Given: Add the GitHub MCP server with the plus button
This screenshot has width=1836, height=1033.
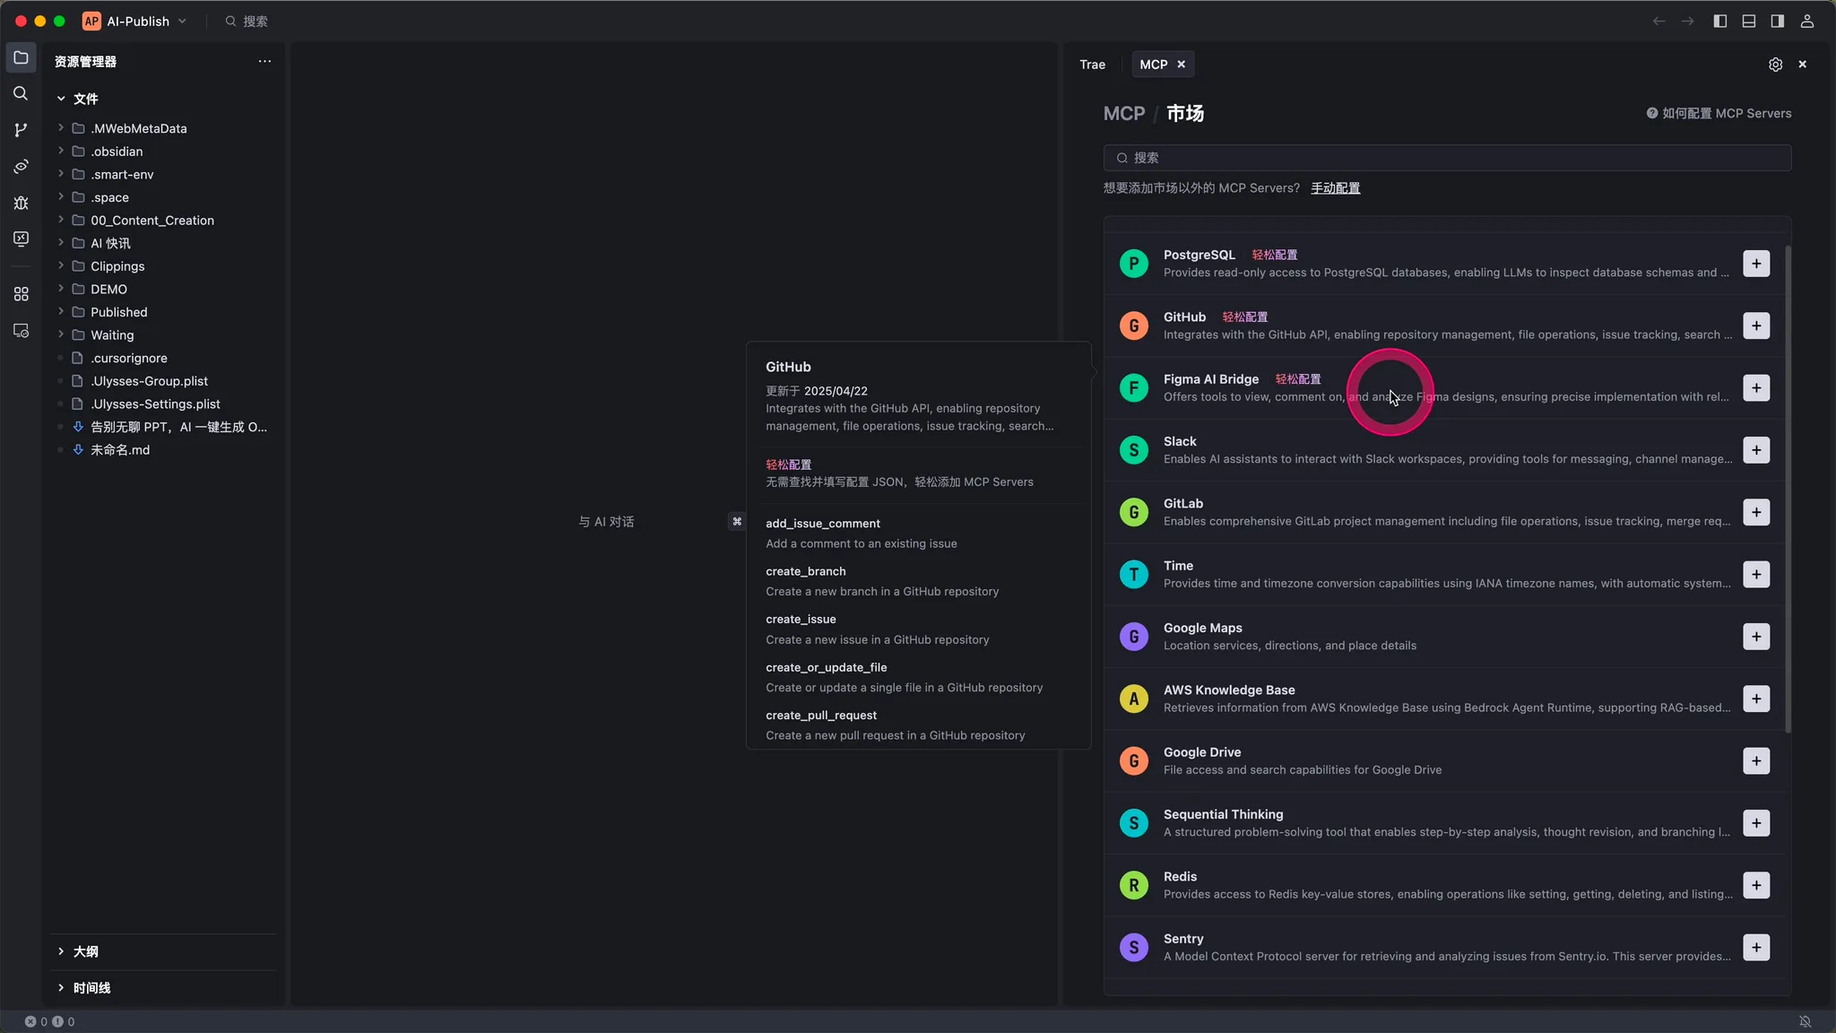Looking at the screenshot, I should click(1755, 326).
